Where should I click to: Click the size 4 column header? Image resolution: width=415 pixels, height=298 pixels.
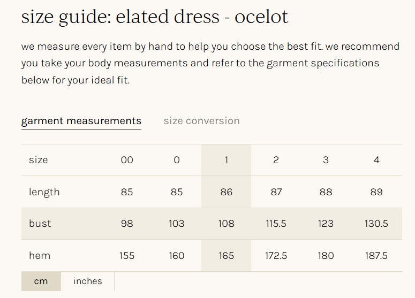coord(376,160)
